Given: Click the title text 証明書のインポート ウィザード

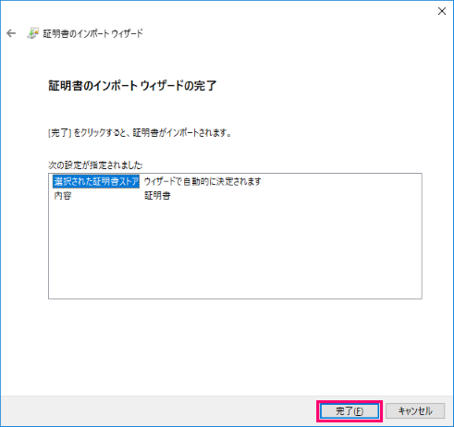Looking at the screenshot, I should point(92,33).
